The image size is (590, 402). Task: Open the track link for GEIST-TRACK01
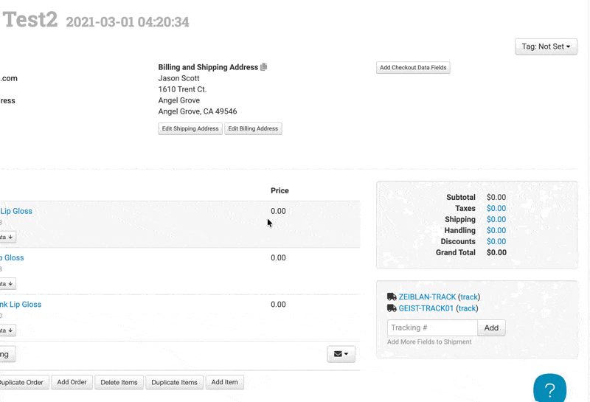467,308
